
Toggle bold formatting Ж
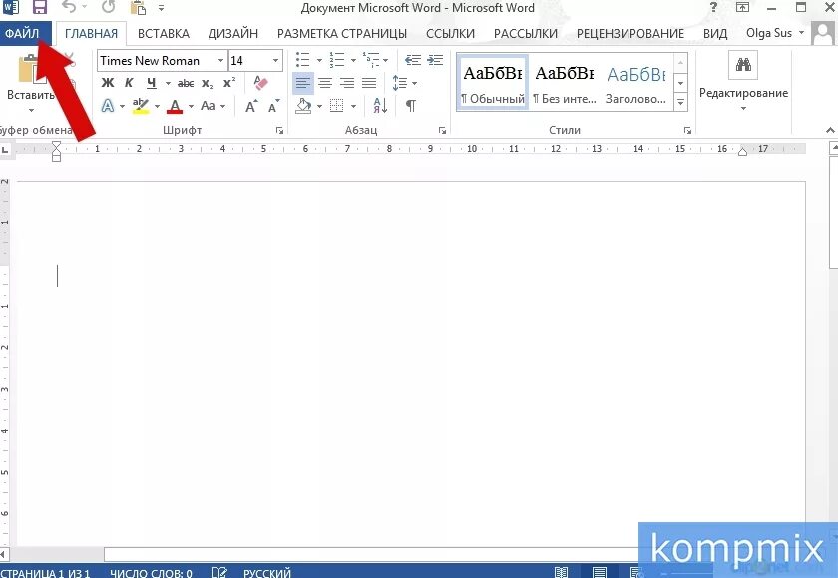[108, 83]
